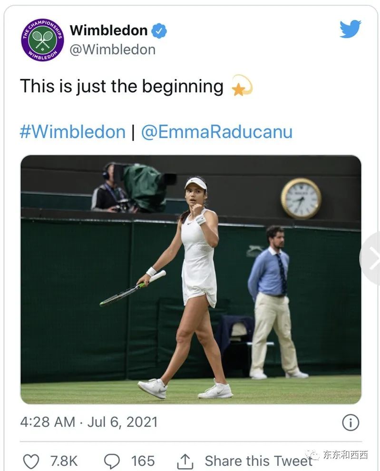This screenshot has width=380, height=471.
Task: Open Twitter via the bird logo
Action: tap(350, 29)
